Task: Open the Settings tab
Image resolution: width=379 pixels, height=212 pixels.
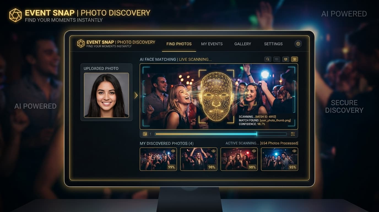Action: pos(273,44)
